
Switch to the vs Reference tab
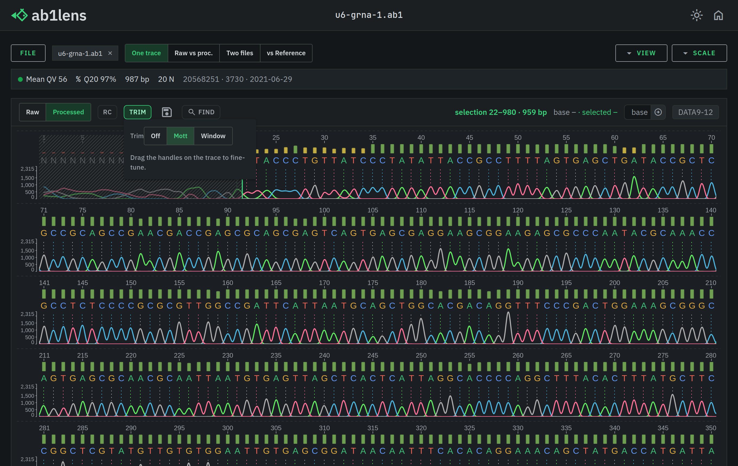coord(286,53)
